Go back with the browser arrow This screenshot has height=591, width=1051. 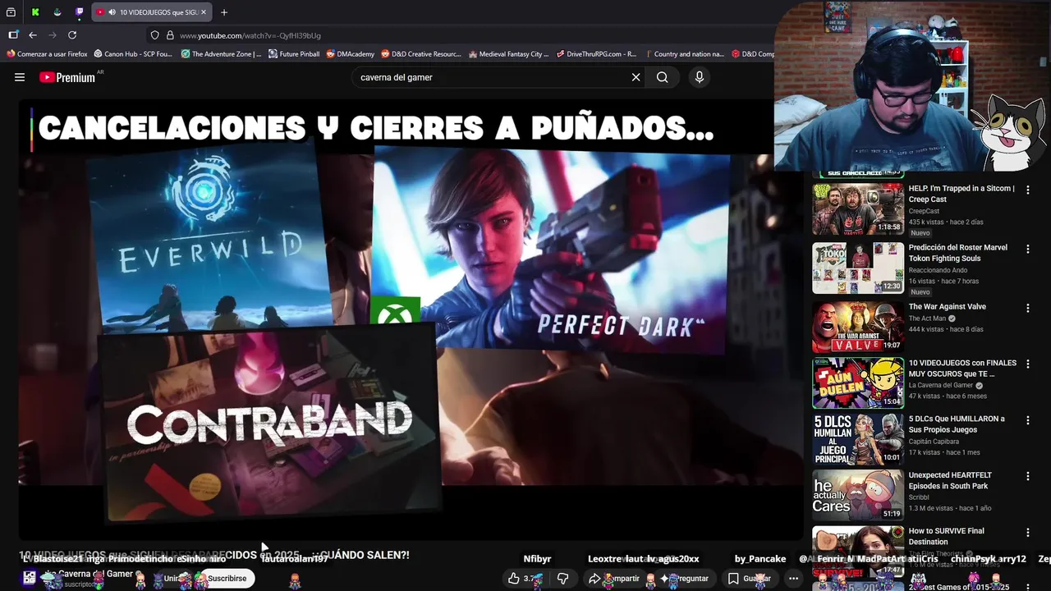pyautogui.click(x=33, y=35)
